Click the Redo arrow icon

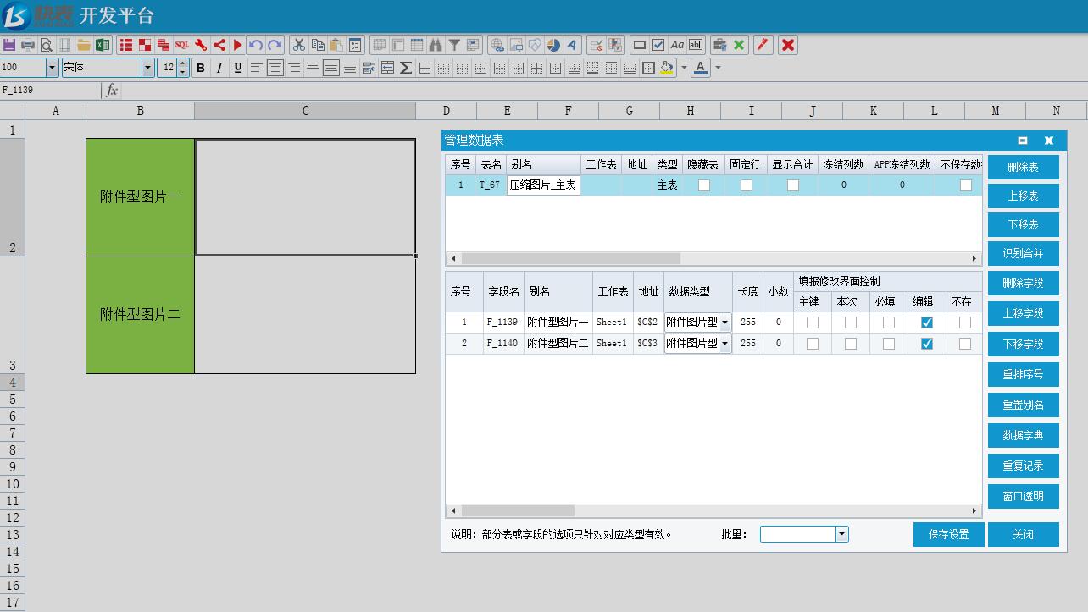click(275, 45)
